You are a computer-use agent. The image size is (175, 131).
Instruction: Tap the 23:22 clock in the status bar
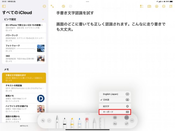pyautogui.click(x=4, y=1)
